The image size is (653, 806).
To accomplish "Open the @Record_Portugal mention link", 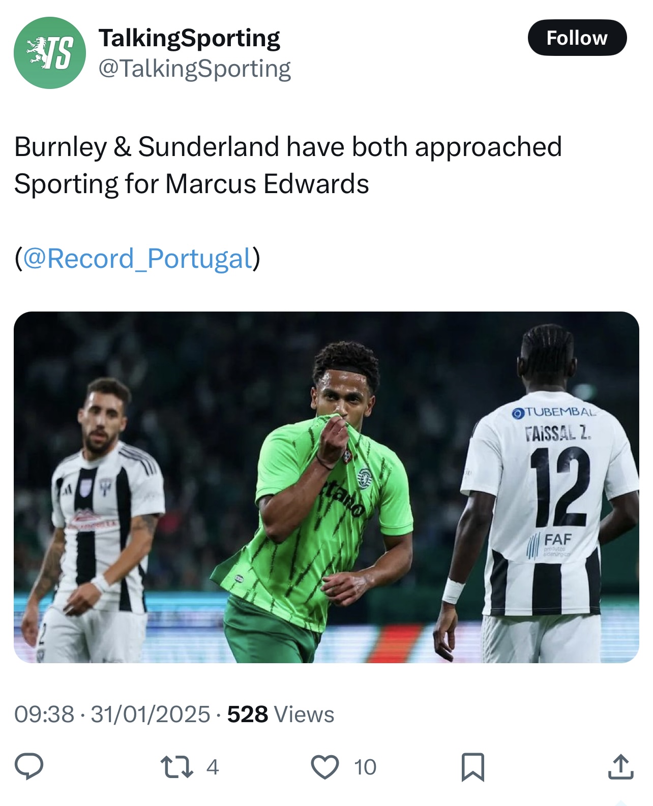I will click(x=138, y=259).
